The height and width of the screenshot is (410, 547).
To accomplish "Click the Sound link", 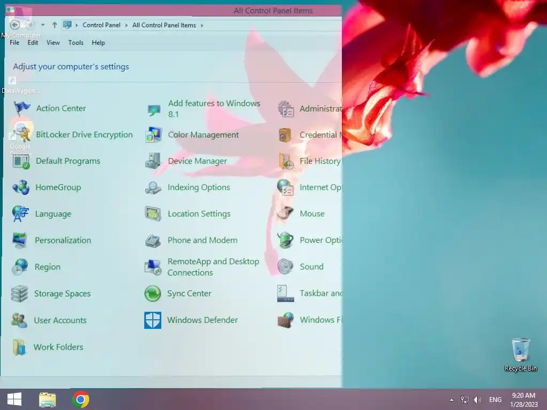I will 311,267.
